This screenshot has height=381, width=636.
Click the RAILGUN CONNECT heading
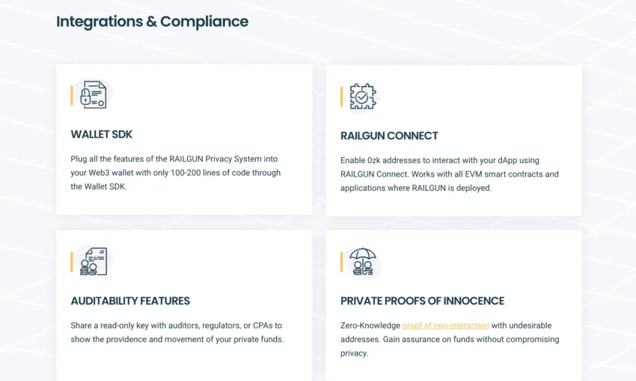(389, 136)
